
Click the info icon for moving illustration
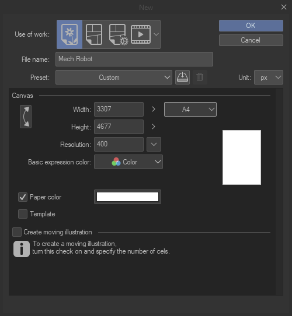click(x=22, y=249)
